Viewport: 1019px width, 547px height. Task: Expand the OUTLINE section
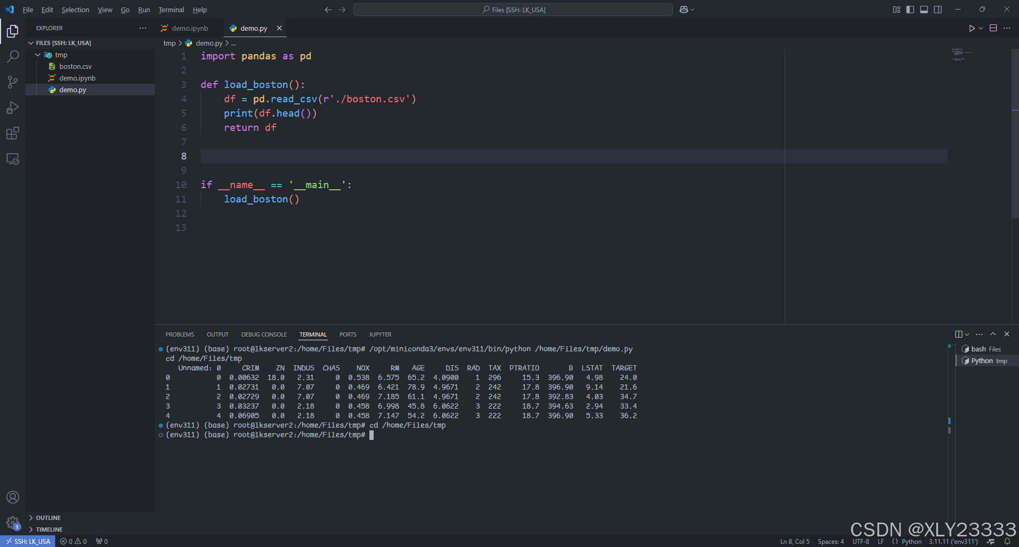48,517
